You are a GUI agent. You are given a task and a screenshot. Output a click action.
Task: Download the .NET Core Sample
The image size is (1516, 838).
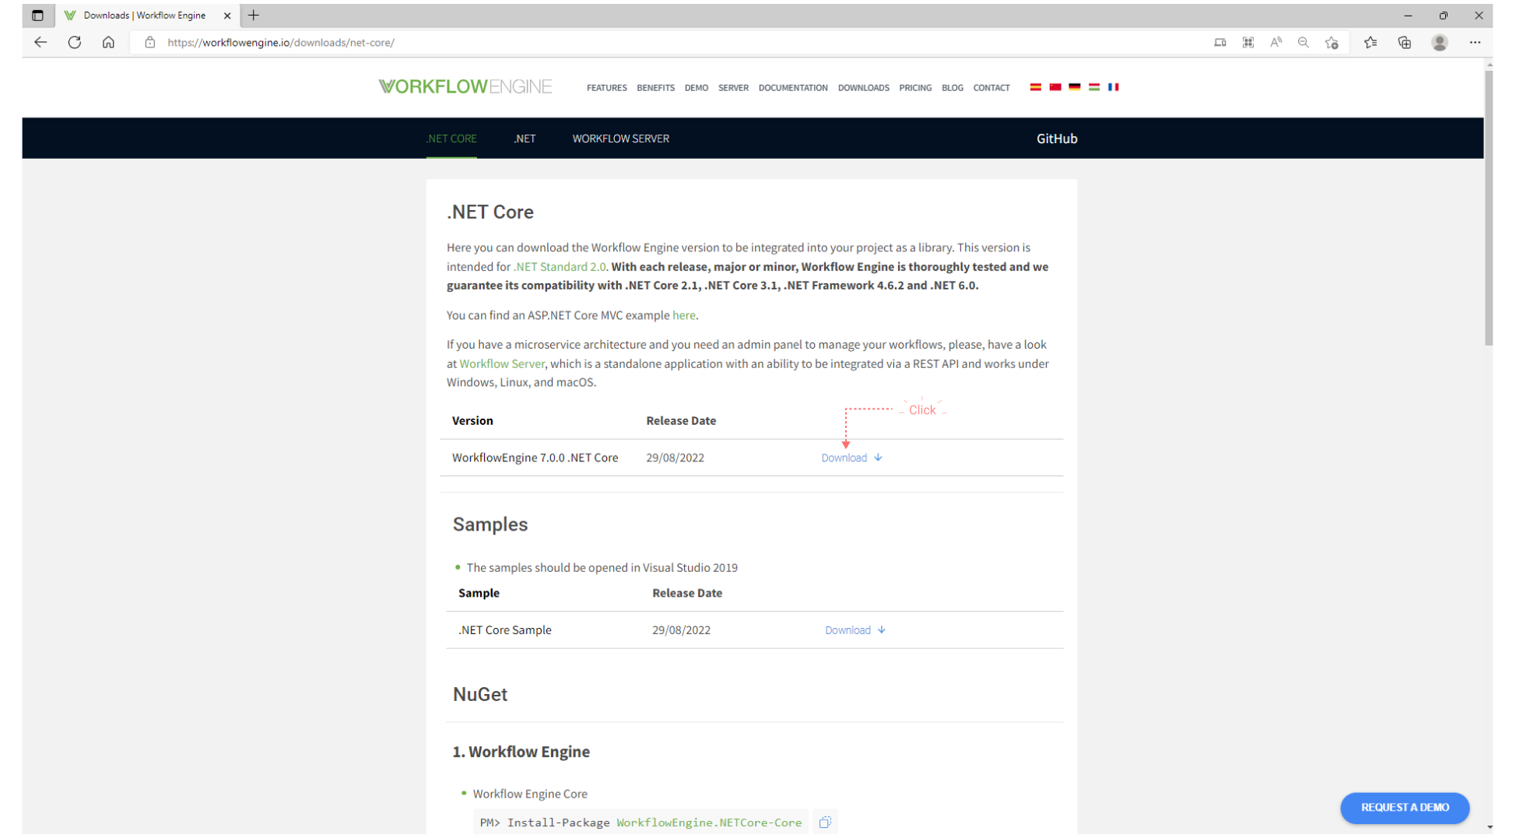tap(855, 631)
